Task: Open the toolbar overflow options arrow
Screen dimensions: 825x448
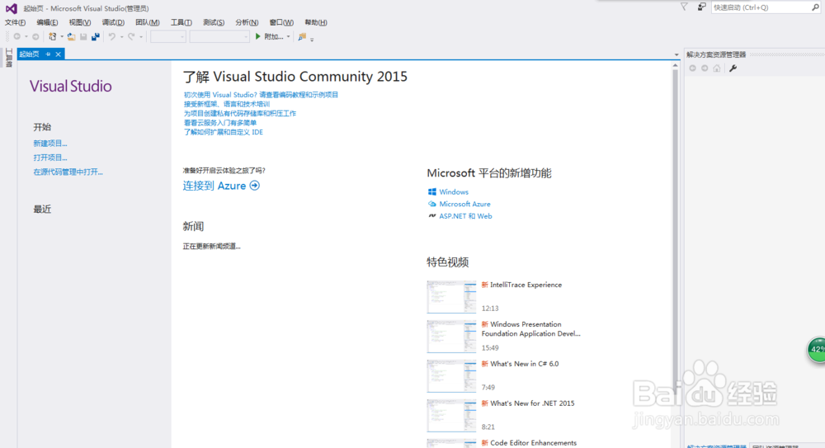Action: pos(312,39)
